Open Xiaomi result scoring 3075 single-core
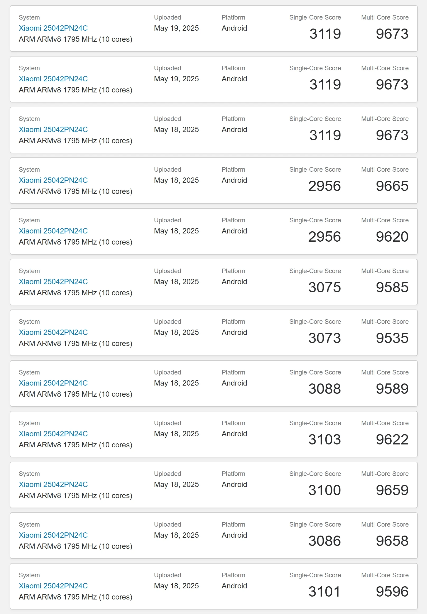427x614 pixels. 53,282
